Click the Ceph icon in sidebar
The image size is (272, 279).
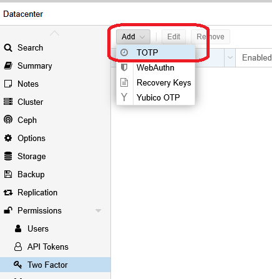(x=8, y=120)
